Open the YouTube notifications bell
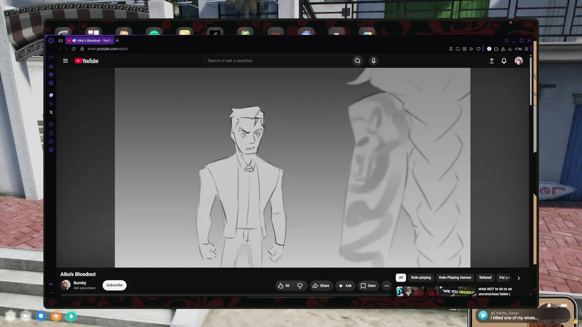Image resolution: width=582 pixels, height=327 pixels. click(504, 61)
